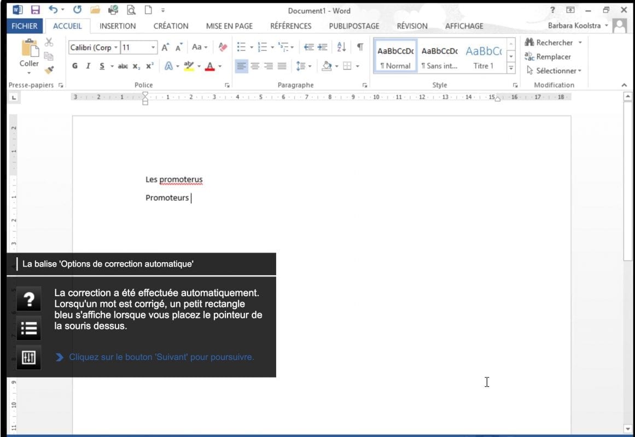Open the FICHIER menu
This screenshot has width=635, height=437.
coord(24,26)
